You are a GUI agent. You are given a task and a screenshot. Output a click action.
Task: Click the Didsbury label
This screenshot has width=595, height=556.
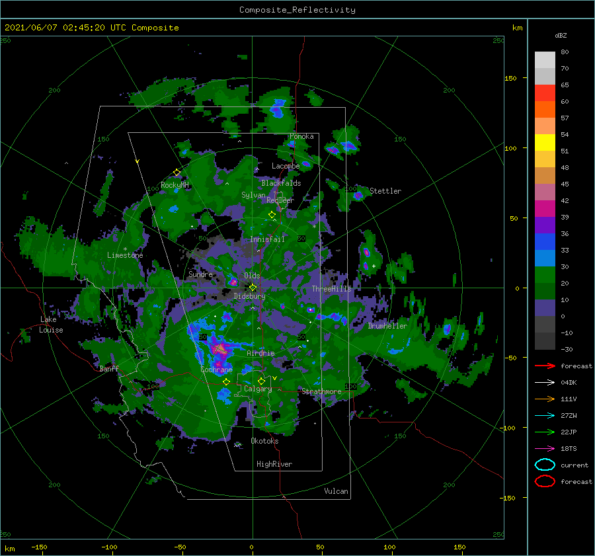(249, 296)
